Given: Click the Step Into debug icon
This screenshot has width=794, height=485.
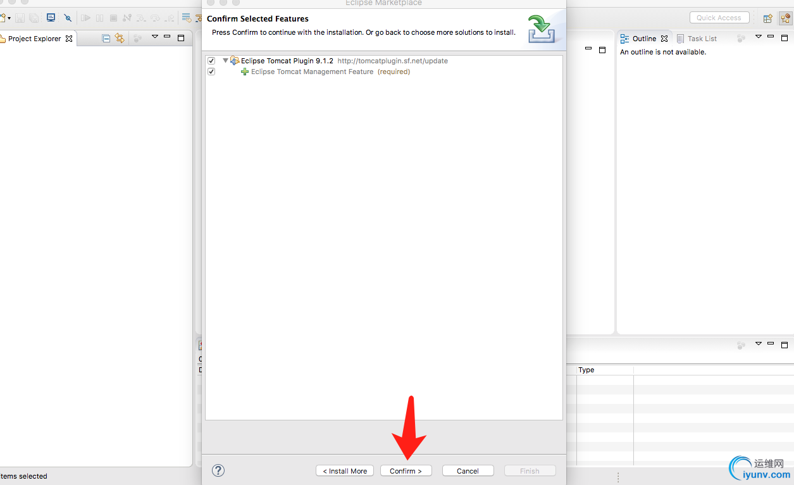Looking at the screenshot, I should 141,18.
